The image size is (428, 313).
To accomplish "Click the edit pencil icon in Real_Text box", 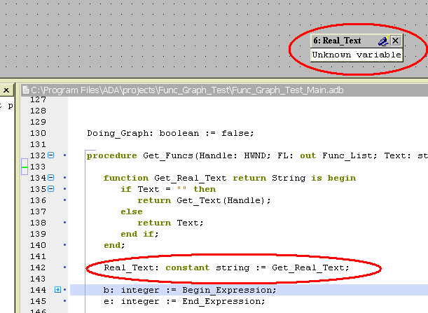I will click(x=382, y=41).
